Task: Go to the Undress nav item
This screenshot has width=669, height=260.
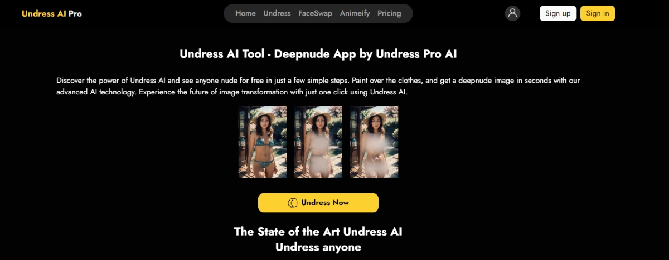Action: click(277, 13)
